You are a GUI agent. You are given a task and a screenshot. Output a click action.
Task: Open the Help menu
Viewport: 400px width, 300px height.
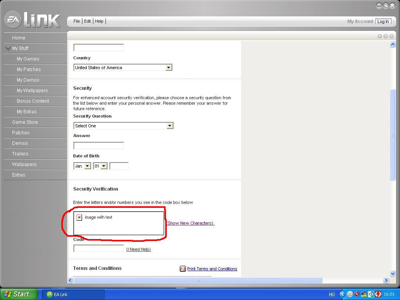pyautogui.click(x=99, y=21)
